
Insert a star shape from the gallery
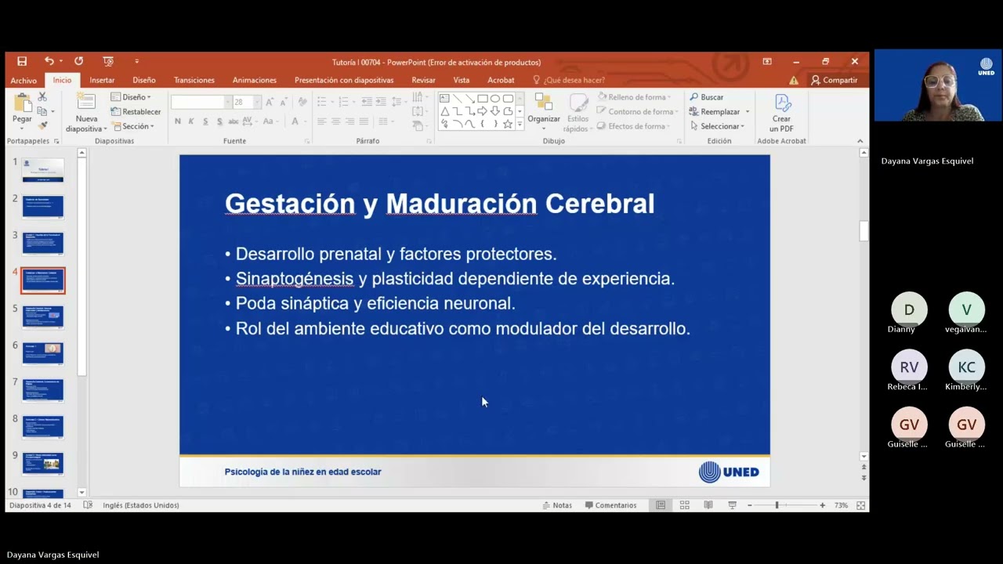(508, 124)
